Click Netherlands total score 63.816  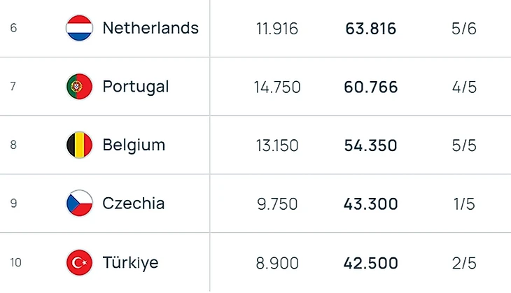pyautogui.click(x=371, y=29)
